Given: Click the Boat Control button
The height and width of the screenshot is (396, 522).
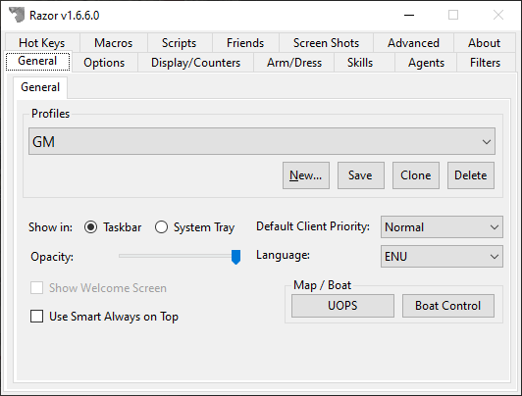Looking at the screenshot, I should (x=448, y=306).
